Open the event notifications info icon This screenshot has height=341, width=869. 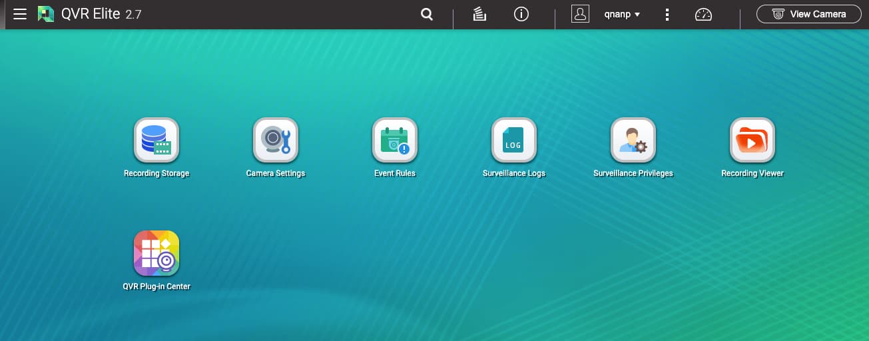521,14
